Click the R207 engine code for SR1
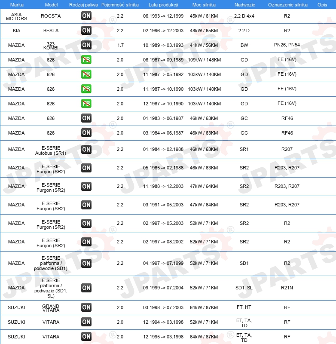The image size is (336, 344). tap(287, 149)
